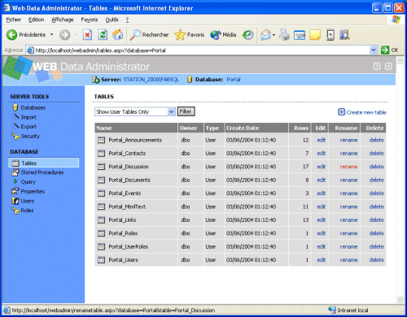Click the Portal_Events table icon
Viewport: 407px width, 317px height.
tap(101, 193)
